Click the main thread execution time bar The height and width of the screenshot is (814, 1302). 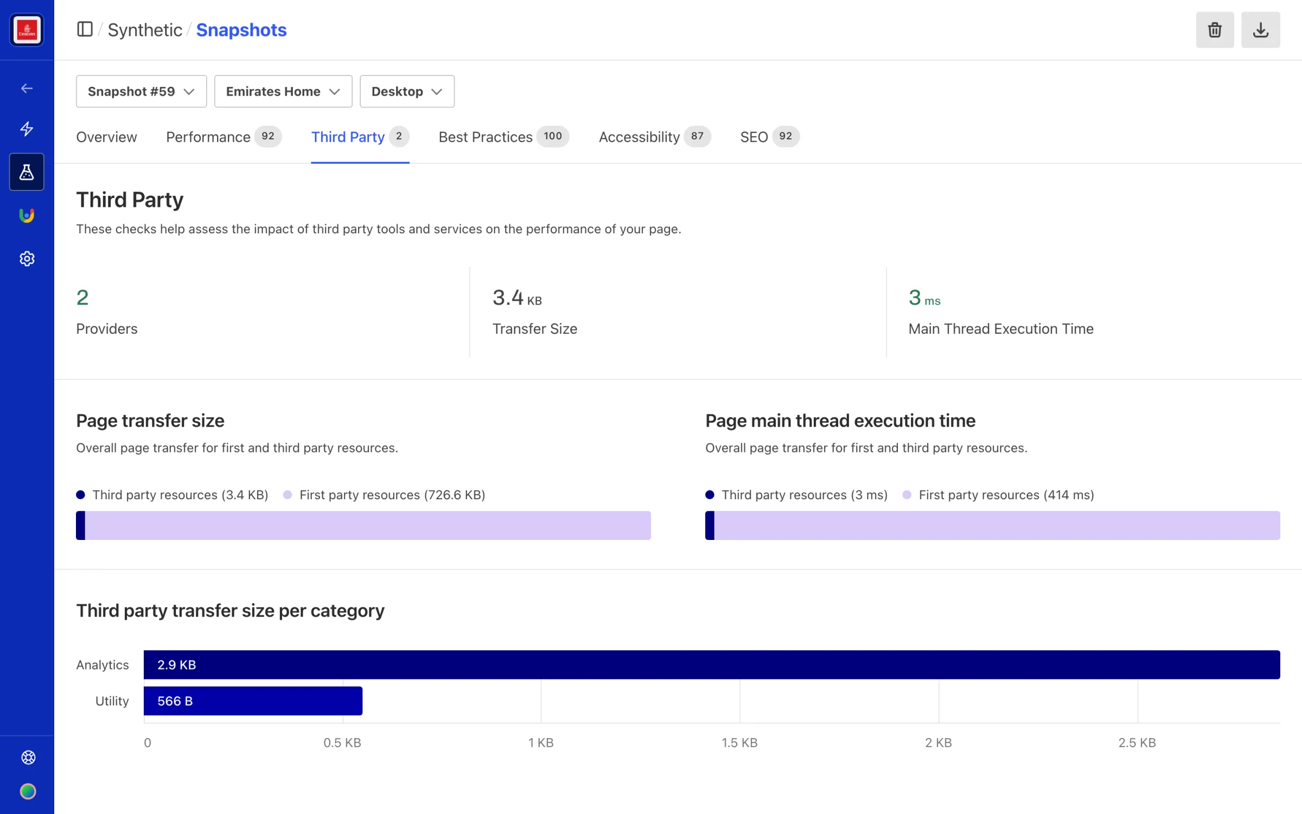(993, 525)
